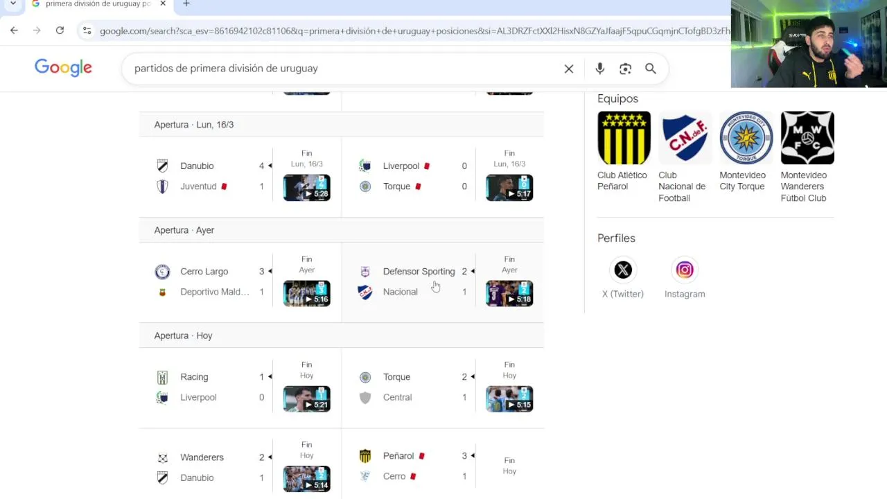Viewport: 887px width, 499px height.
Task: Click the browser address bar URL
Action: pyautogui.click(x=414, y=30)
